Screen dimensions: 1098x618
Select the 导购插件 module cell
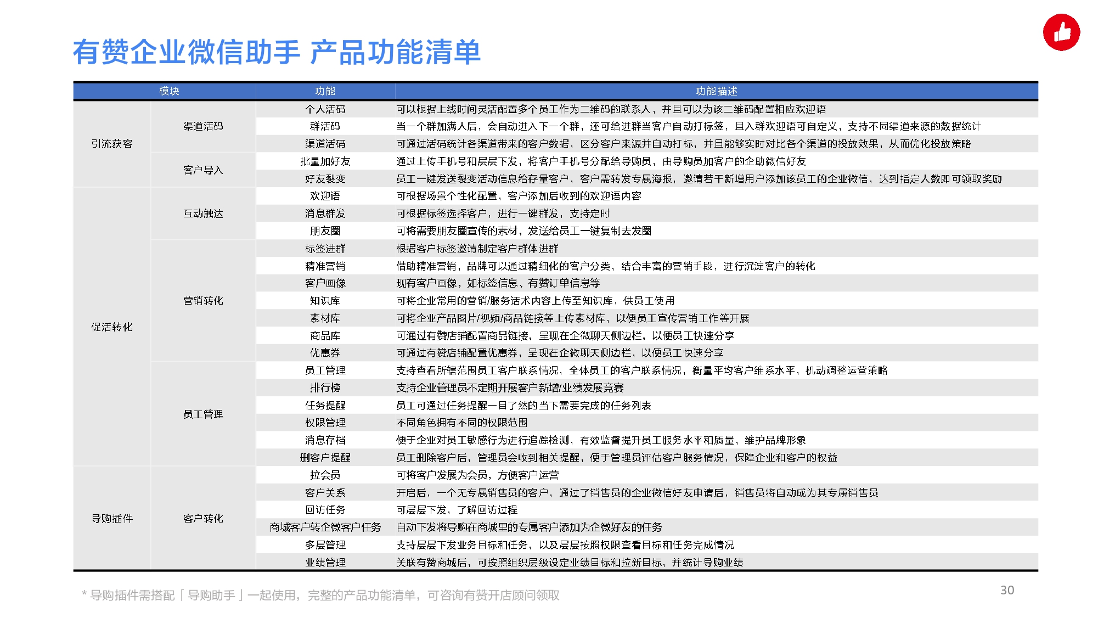coord(112,519)
